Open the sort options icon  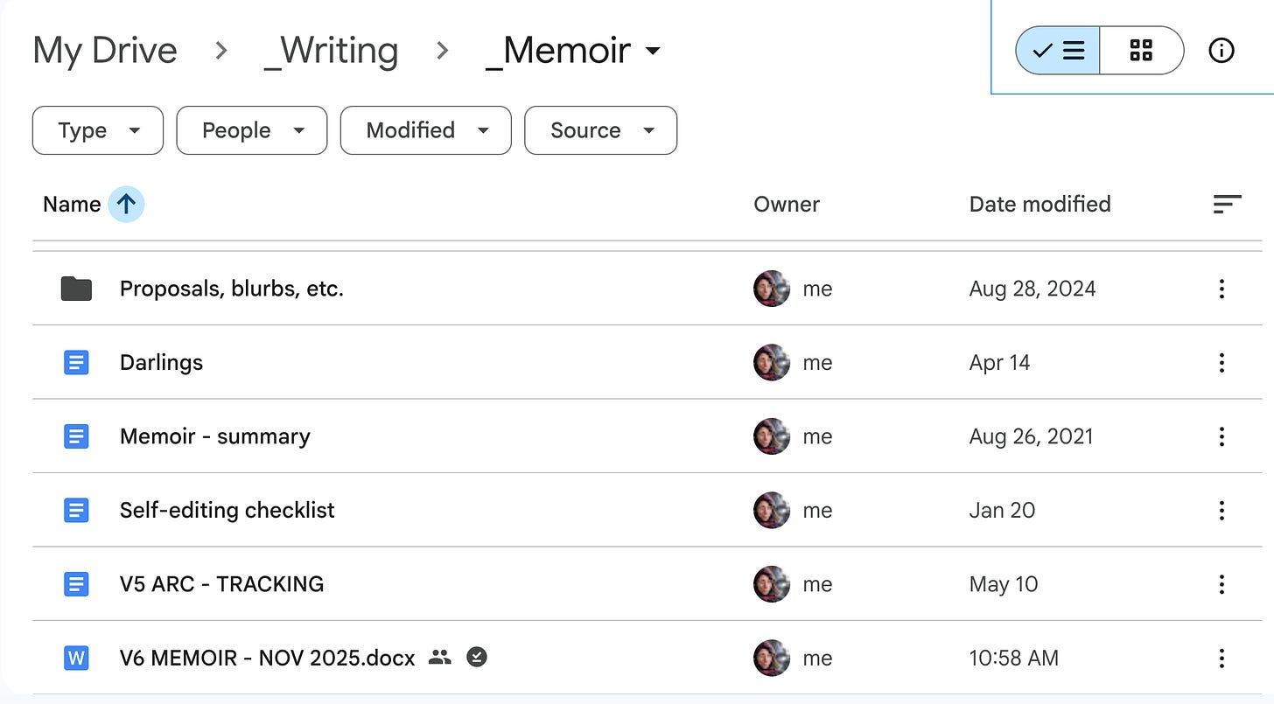pyautogui.click(x=1227, y=205)
